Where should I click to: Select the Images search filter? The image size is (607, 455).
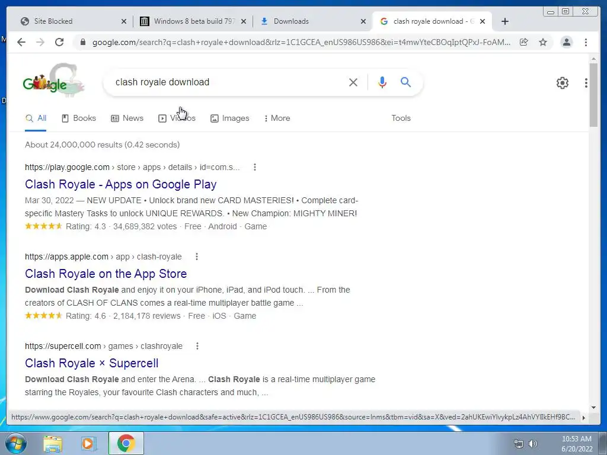click(229, 118)
